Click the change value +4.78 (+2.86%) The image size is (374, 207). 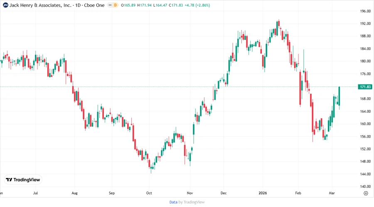[197, 5]
